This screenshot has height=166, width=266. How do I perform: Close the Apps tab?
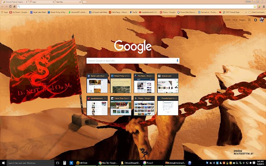coord(53,2)
